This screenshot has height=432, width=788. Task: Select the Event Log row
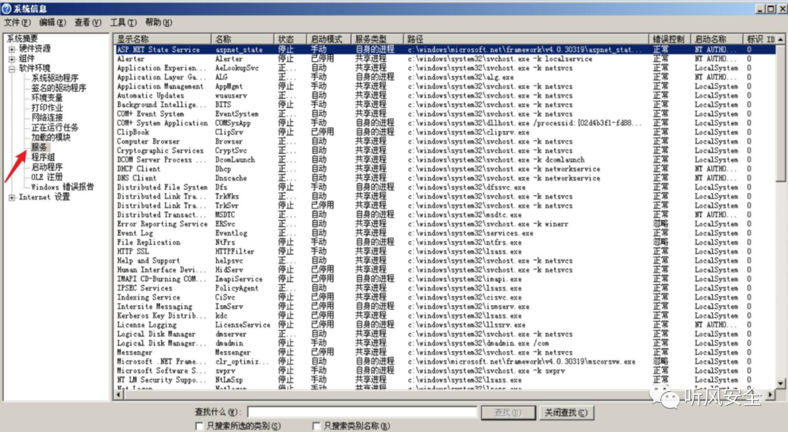(445, 233)
